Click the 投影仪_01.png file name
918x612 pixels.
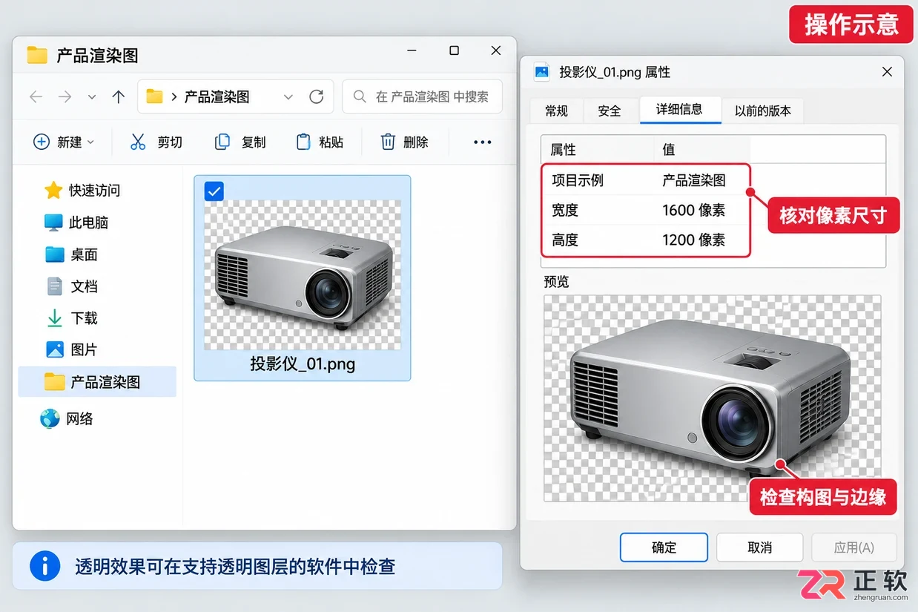point(303,364)
